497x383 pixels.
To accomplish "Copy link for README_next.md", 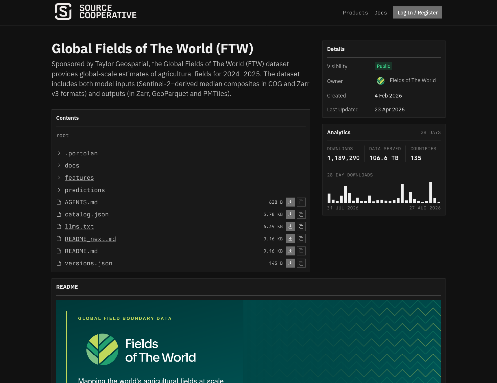I will click(301, 239).
